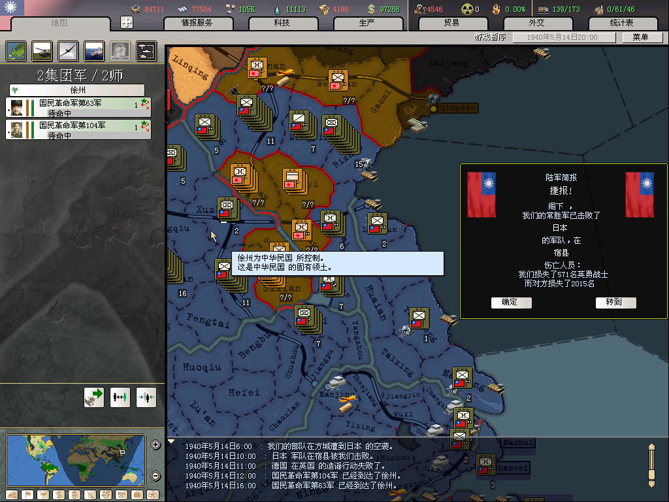Click 转到 to go to the battle
The image size is (669, 502).
tap(615, 302)
